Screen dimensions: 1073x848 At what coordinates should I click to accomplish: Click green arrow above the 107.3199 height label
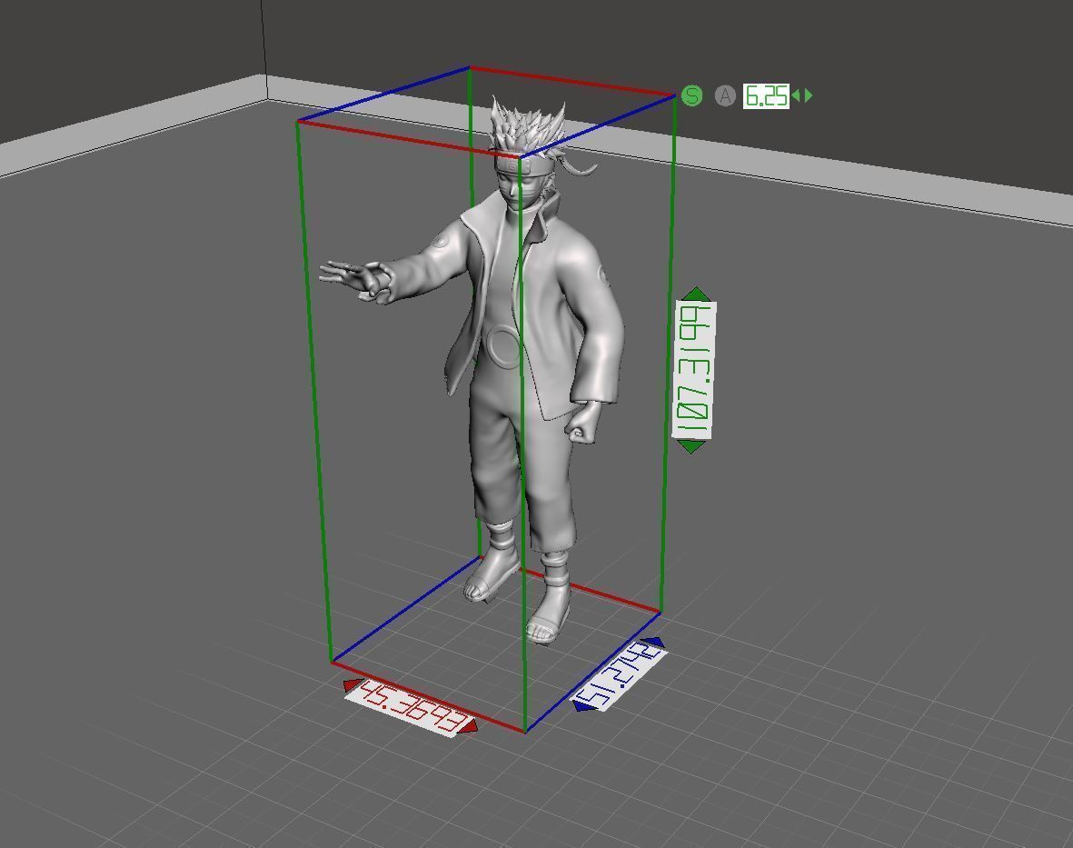tap(697, 294)
